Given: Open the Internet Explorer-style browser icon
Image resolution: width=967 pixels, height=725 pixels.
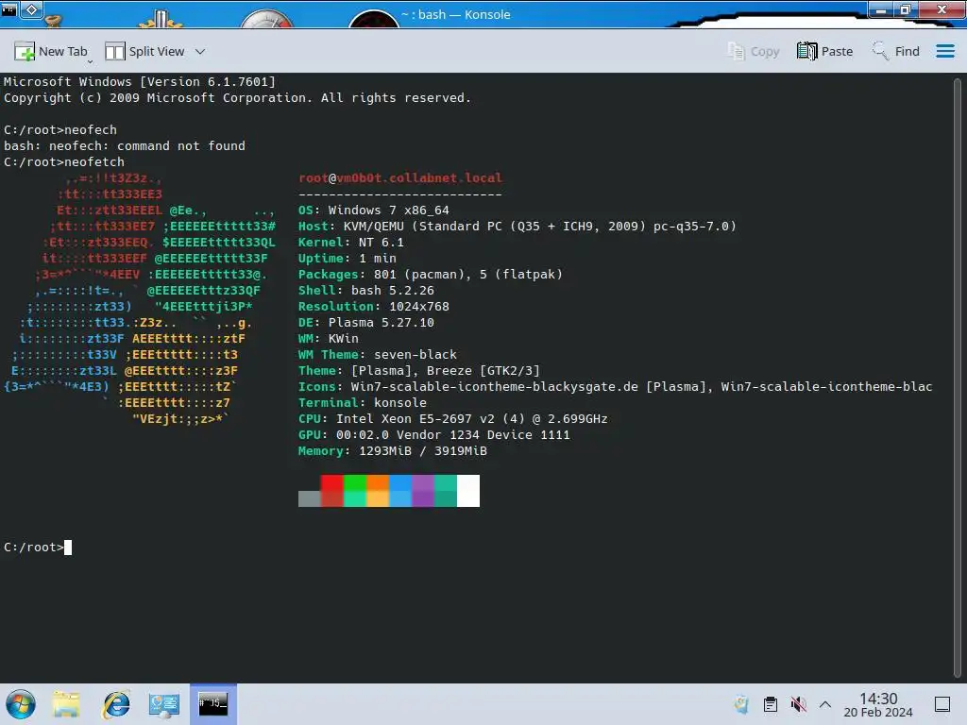Looking at the screenshot, I should coord(116,704).
